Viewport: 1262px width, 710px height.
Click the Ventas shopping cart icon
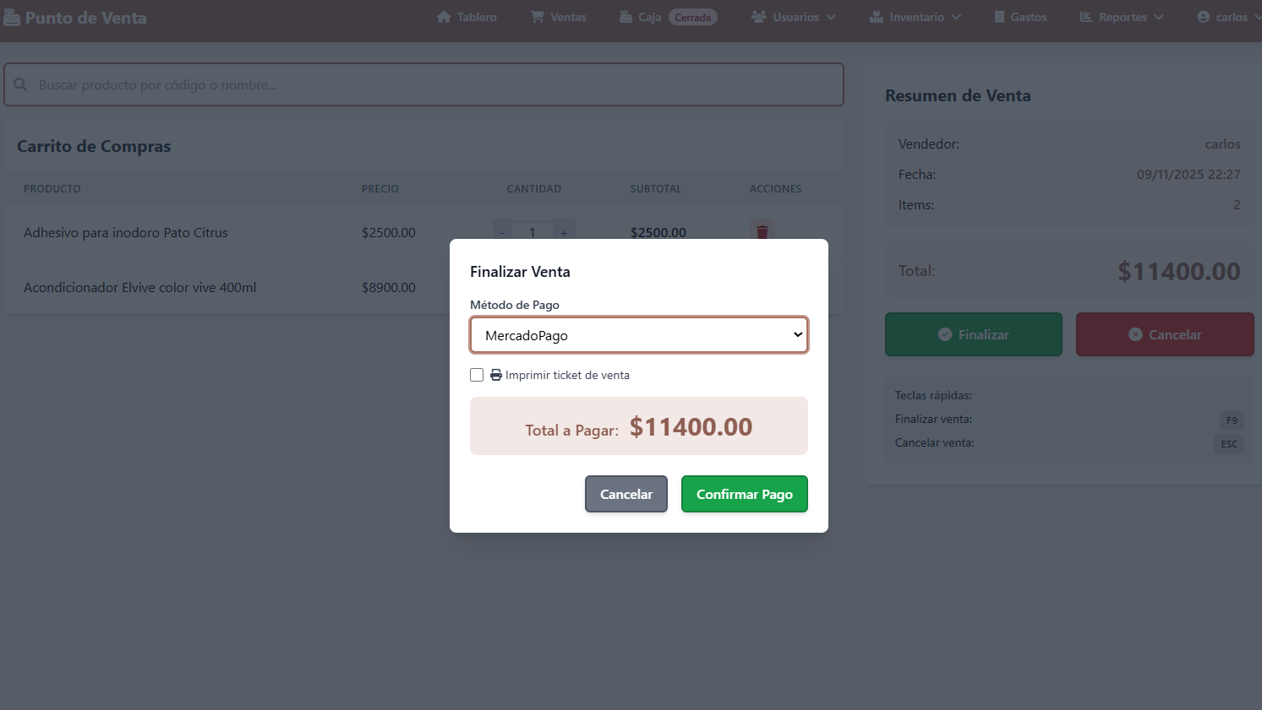(538, 17)
